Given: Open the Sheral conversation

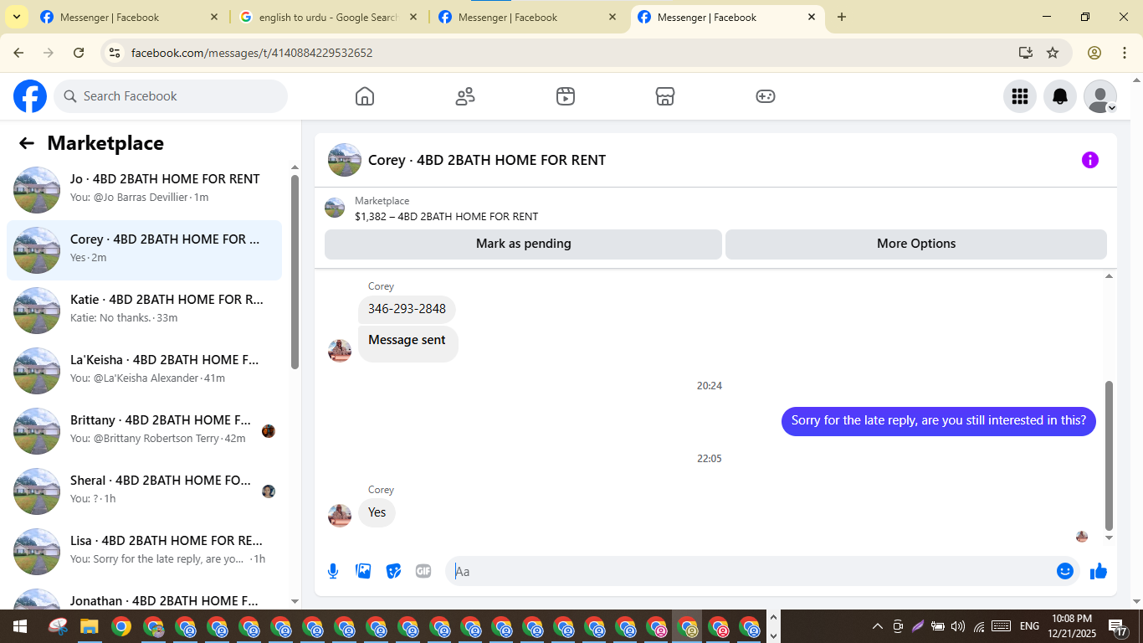Looking at the screenshot, I should (144, 491).
